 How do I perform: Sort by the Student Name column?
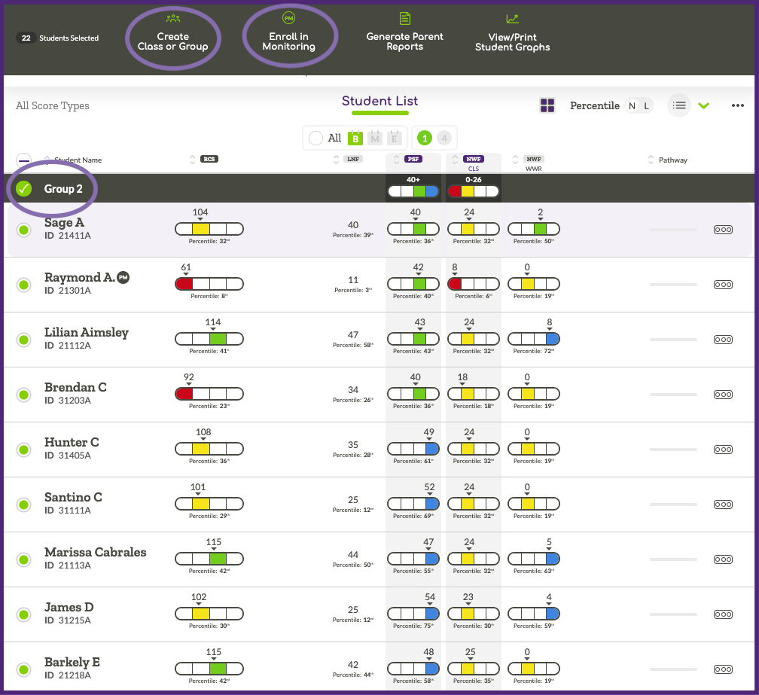[47, 160]
